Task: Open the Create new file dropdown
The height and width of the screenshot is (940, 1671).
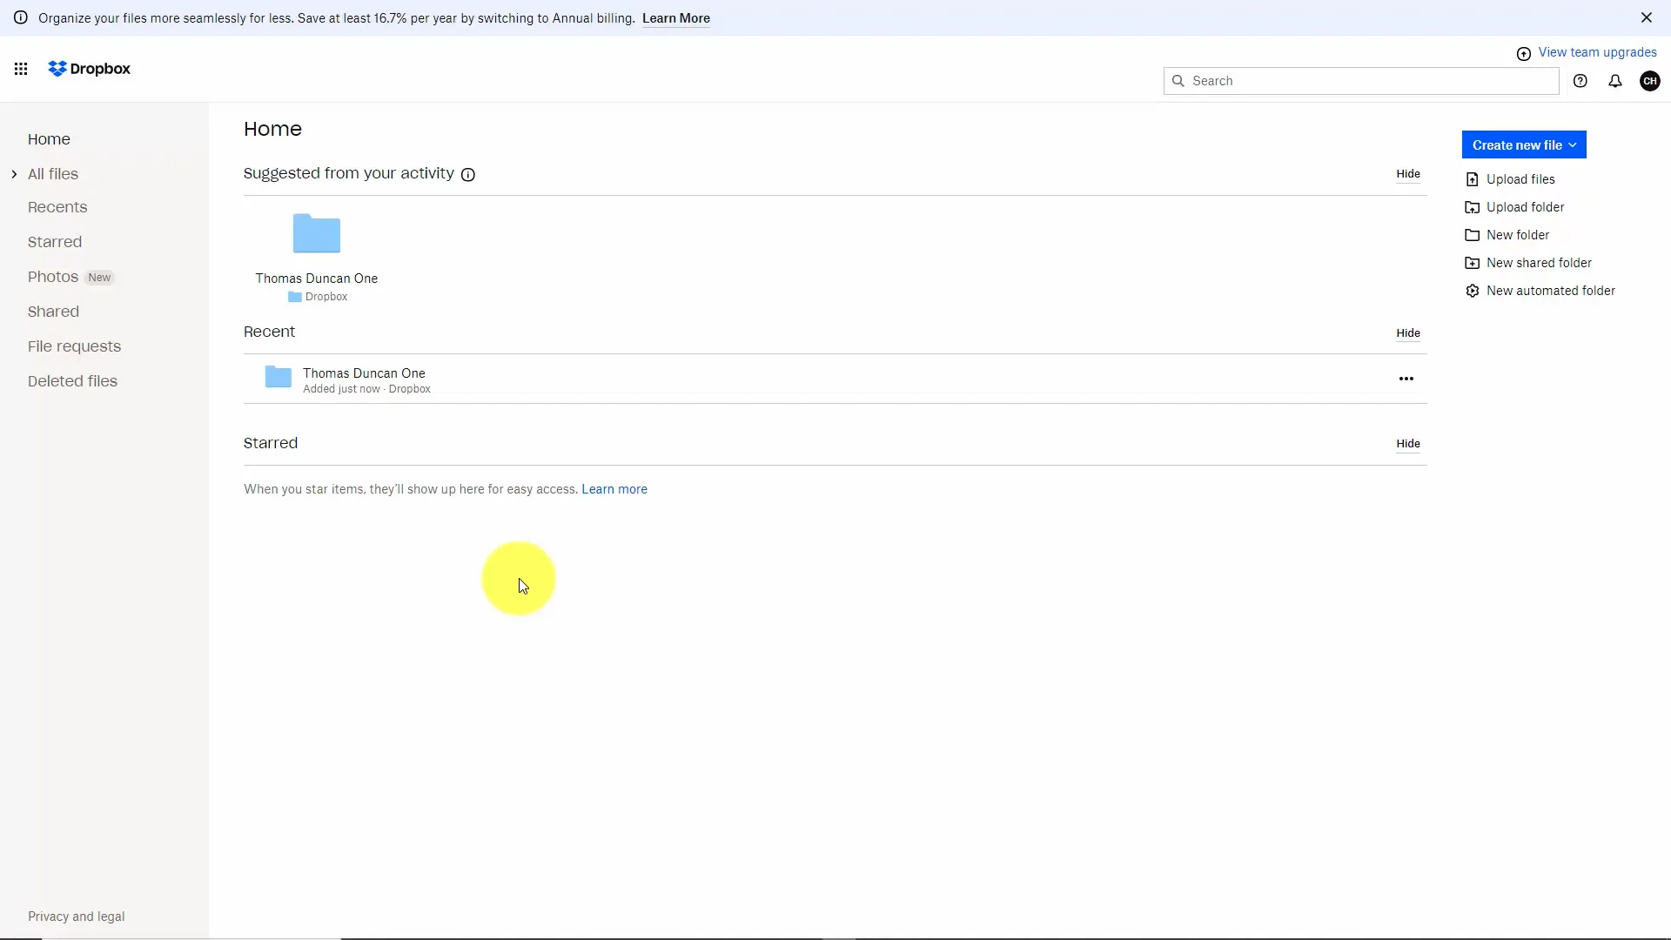Action: tap(1524, 144)
